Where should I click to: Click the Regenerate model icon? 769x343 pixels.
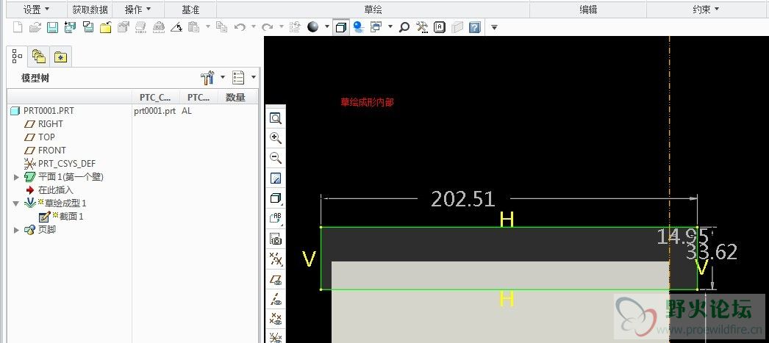[x=295, y=27]
